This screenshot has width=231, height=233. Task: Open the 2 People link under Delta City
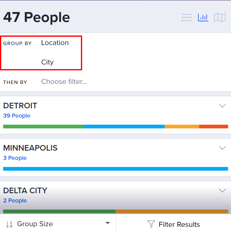(15, 201)
